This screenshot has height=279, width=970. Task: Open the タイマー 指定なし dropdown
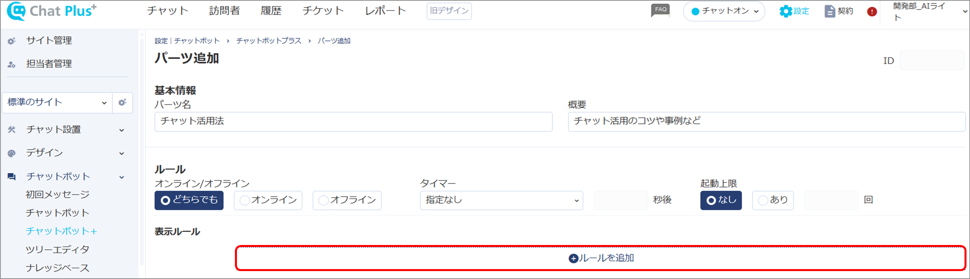502,200
